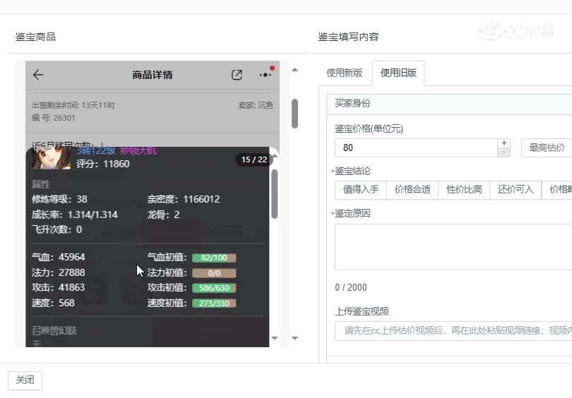Click the 法力: 27888 text
The height and width of the screenshot is (398, 572).
click(59, 272)
